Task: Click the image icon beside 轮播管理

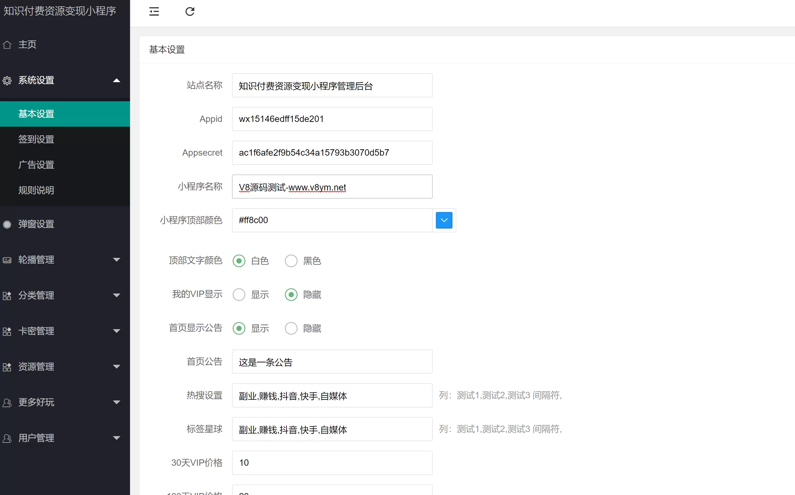Action: (7, 260)
